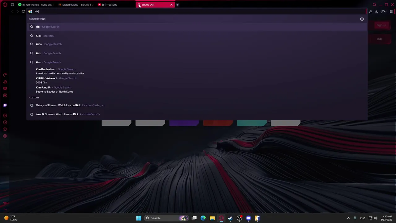Reload the current page

[23, 11]
